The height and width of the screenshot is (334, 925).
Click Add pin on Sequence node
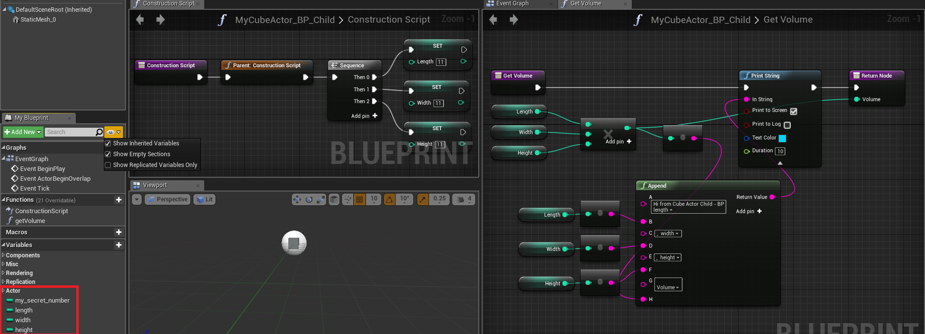point(364,116)
